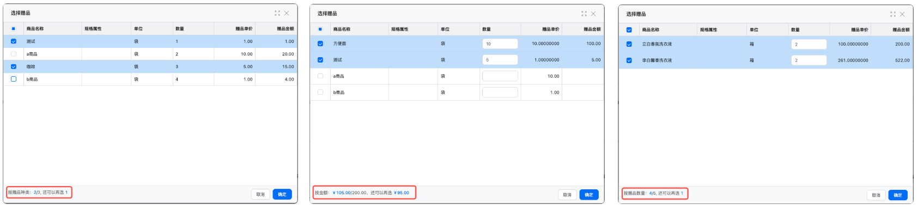Image resolution: width=917 pixels, height=210 pixels.
Task: Uncheck 测试 row in 按赠品种类 dialog
Action: tap(14, 41)
